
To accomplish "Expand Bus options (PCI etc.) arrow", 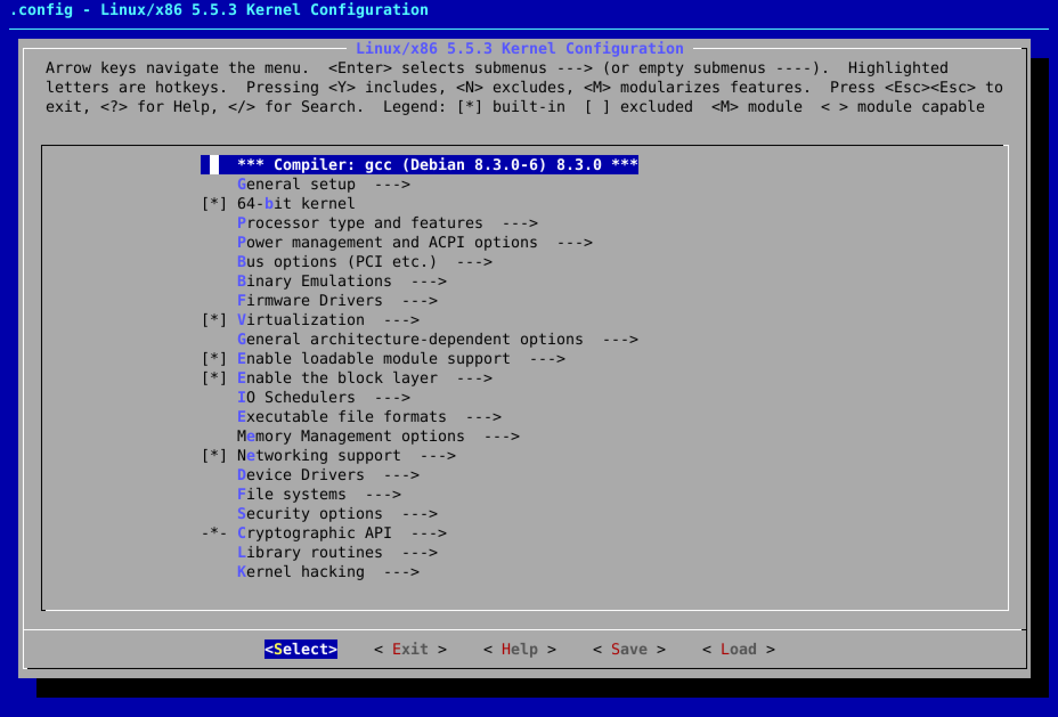I will coord(474,262).
